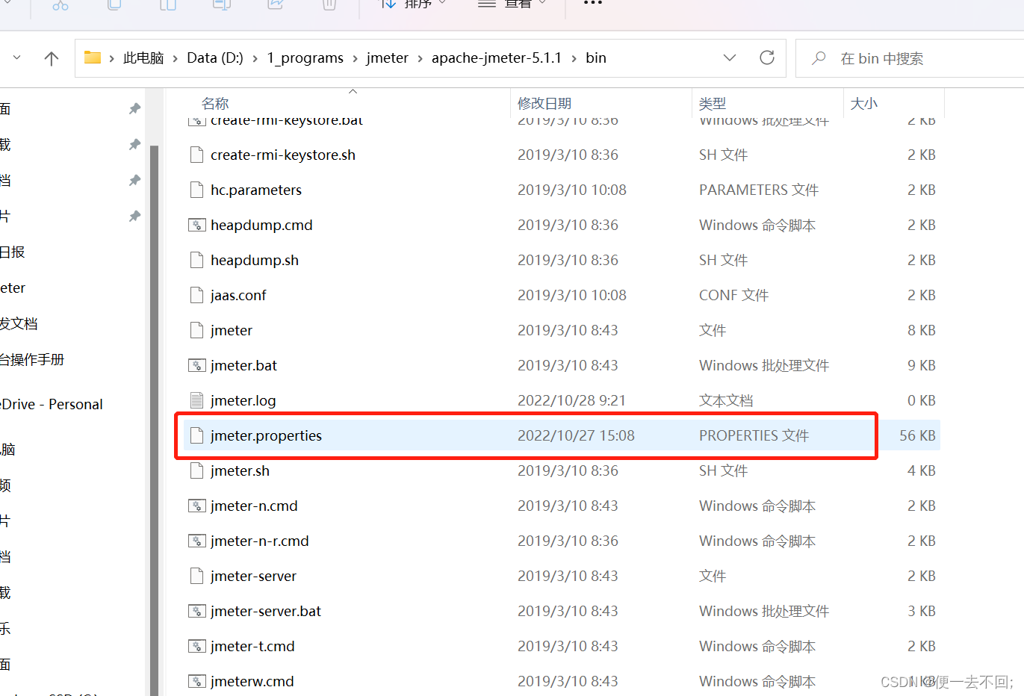
Task: Go to the 1_programs breadcrumb folder
Action: [305, 58]
